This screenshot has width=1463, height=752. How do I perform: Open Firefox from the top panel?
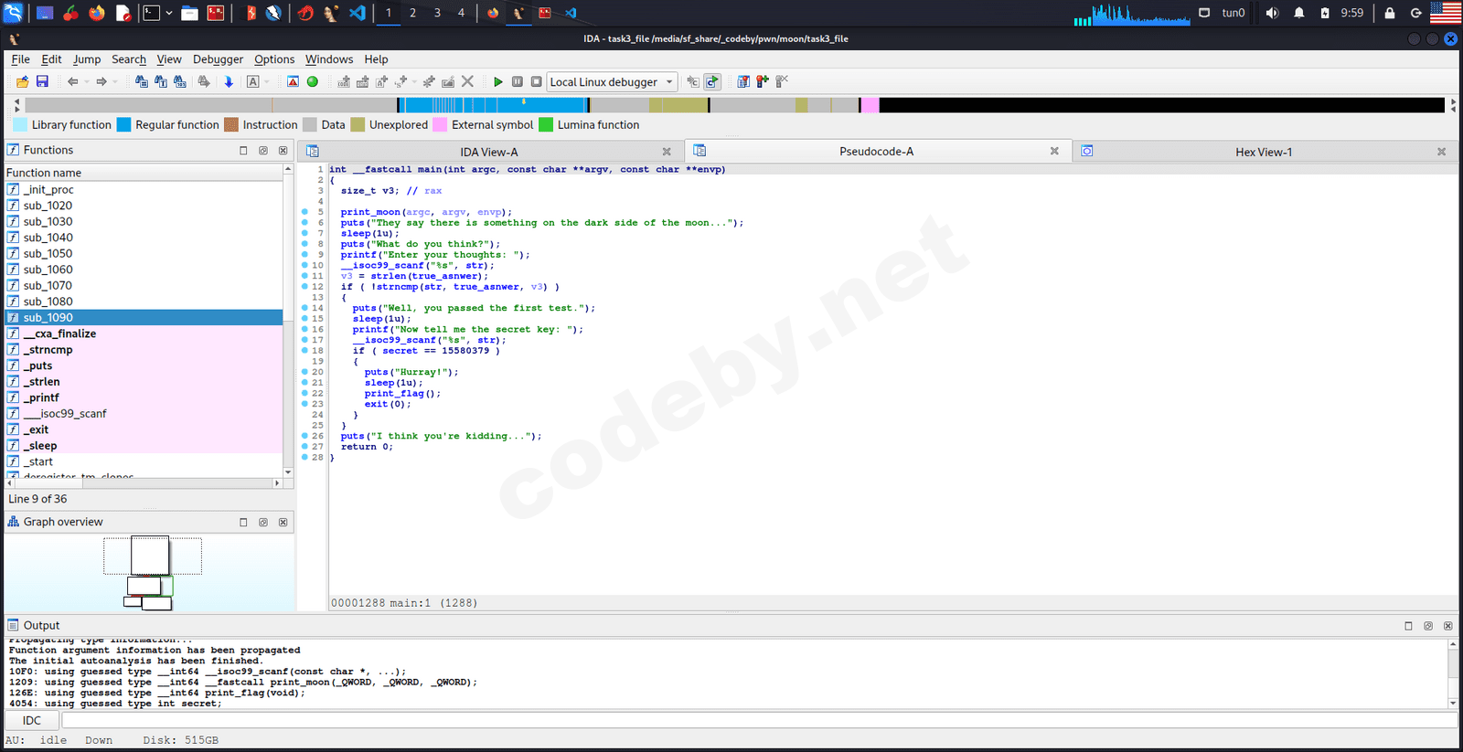[96, 13]
